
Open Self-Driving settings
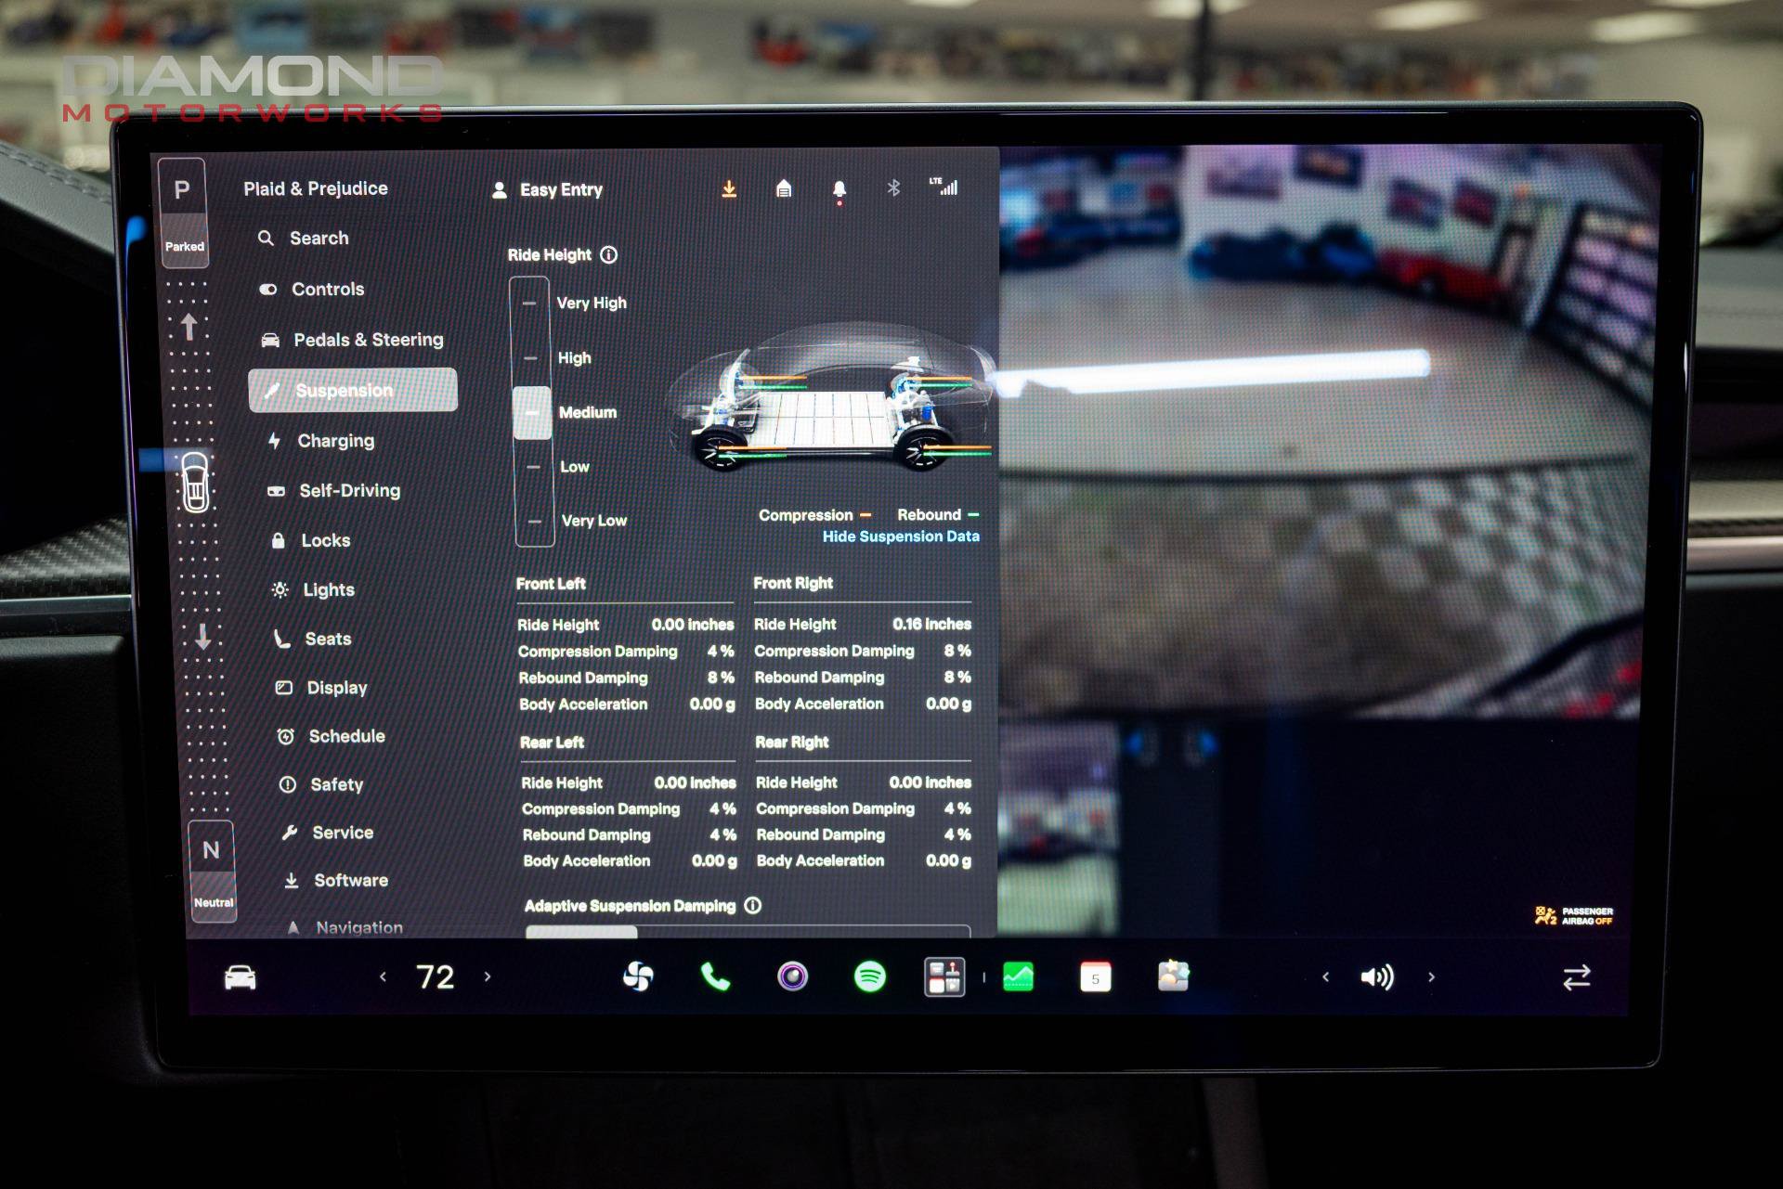[x=332, y=491]
